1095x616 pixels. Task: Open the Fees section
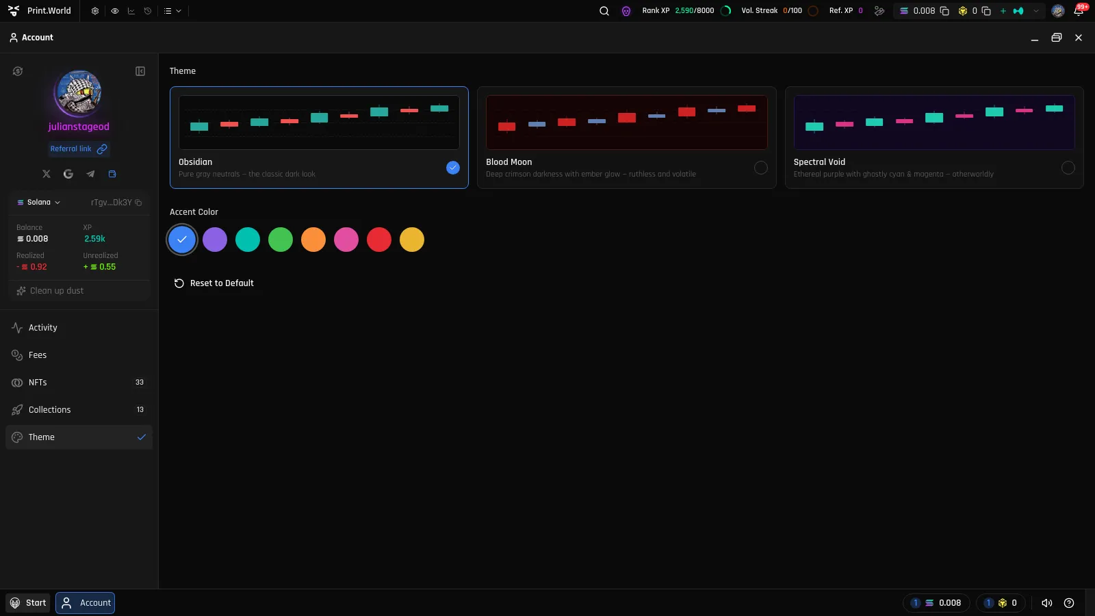79,355
